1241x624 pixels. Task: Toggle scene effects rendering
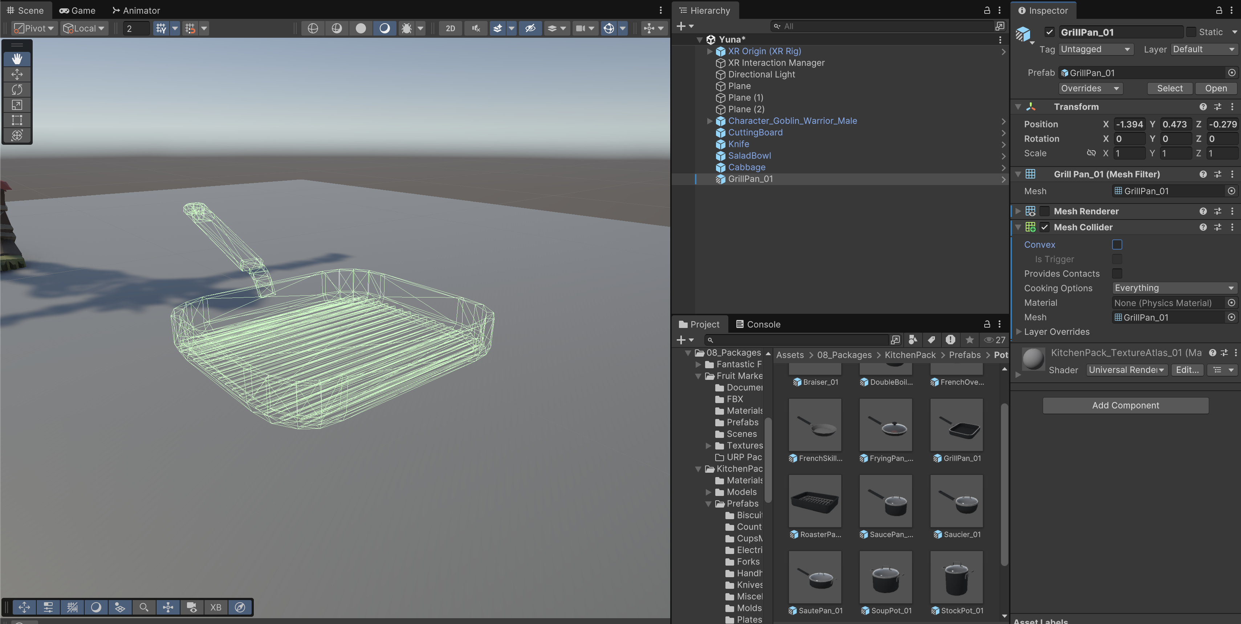(498, 28)
